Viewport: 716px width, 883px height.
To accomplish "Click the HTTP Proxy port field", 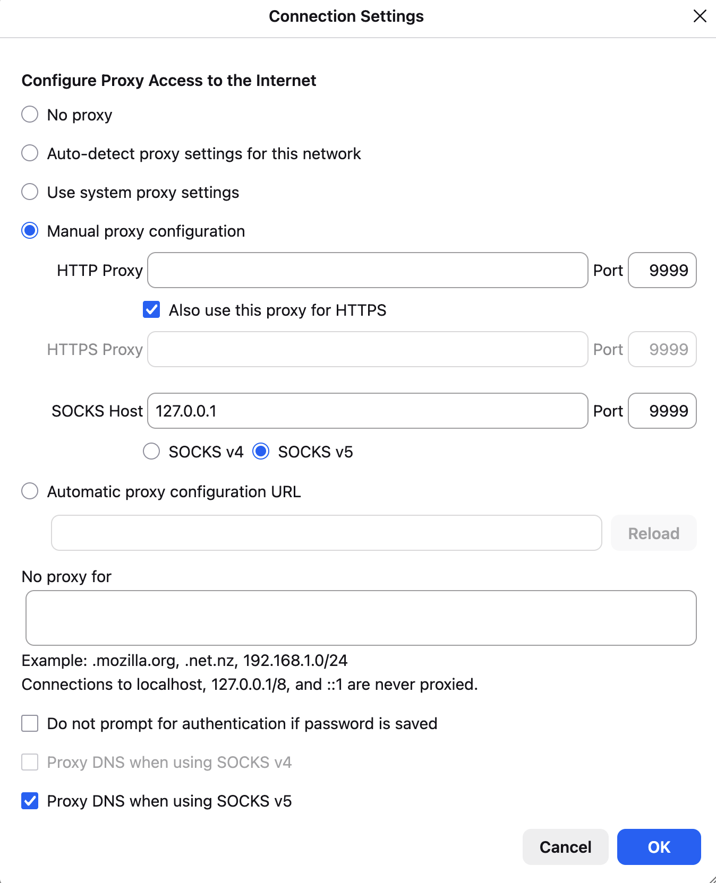I will click(662, 270).
